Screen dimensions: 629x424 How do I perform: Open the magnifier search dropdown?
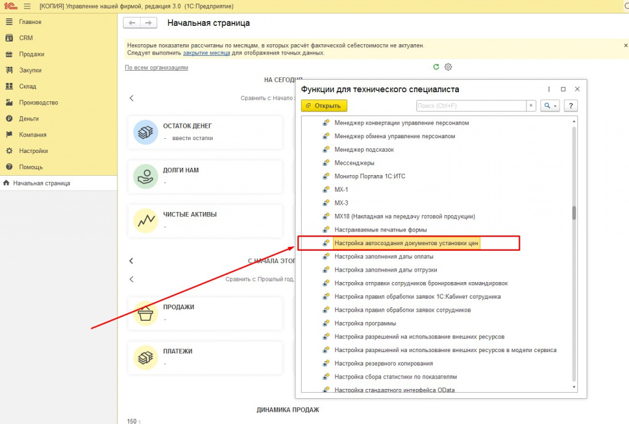(x=550, y=106)
